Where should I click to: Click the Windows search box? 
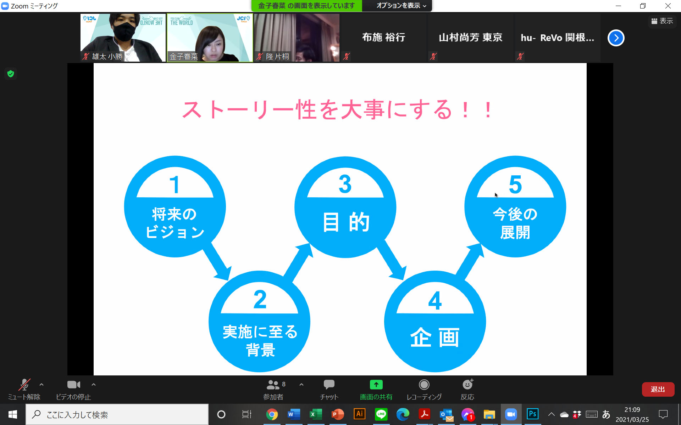pos(117,414)
